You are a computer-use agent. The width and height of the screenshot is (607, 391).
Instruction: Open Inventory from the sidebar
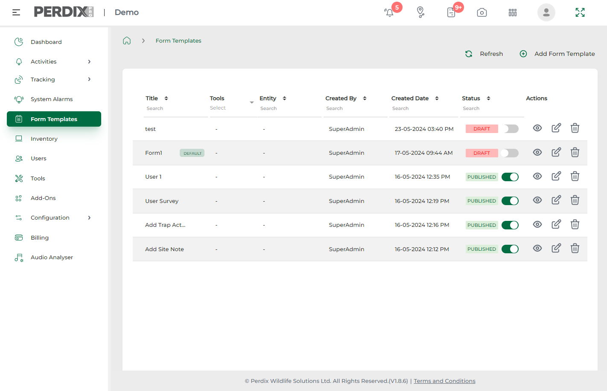click(44, 139)
